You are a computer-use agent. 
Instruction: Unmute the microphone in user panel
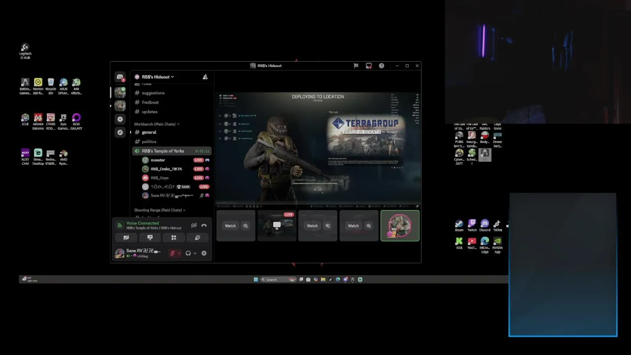coord(173,253)
